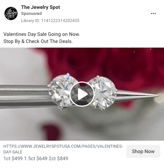Select the Library ID number 1141222314202435

[x=60, y=21]
